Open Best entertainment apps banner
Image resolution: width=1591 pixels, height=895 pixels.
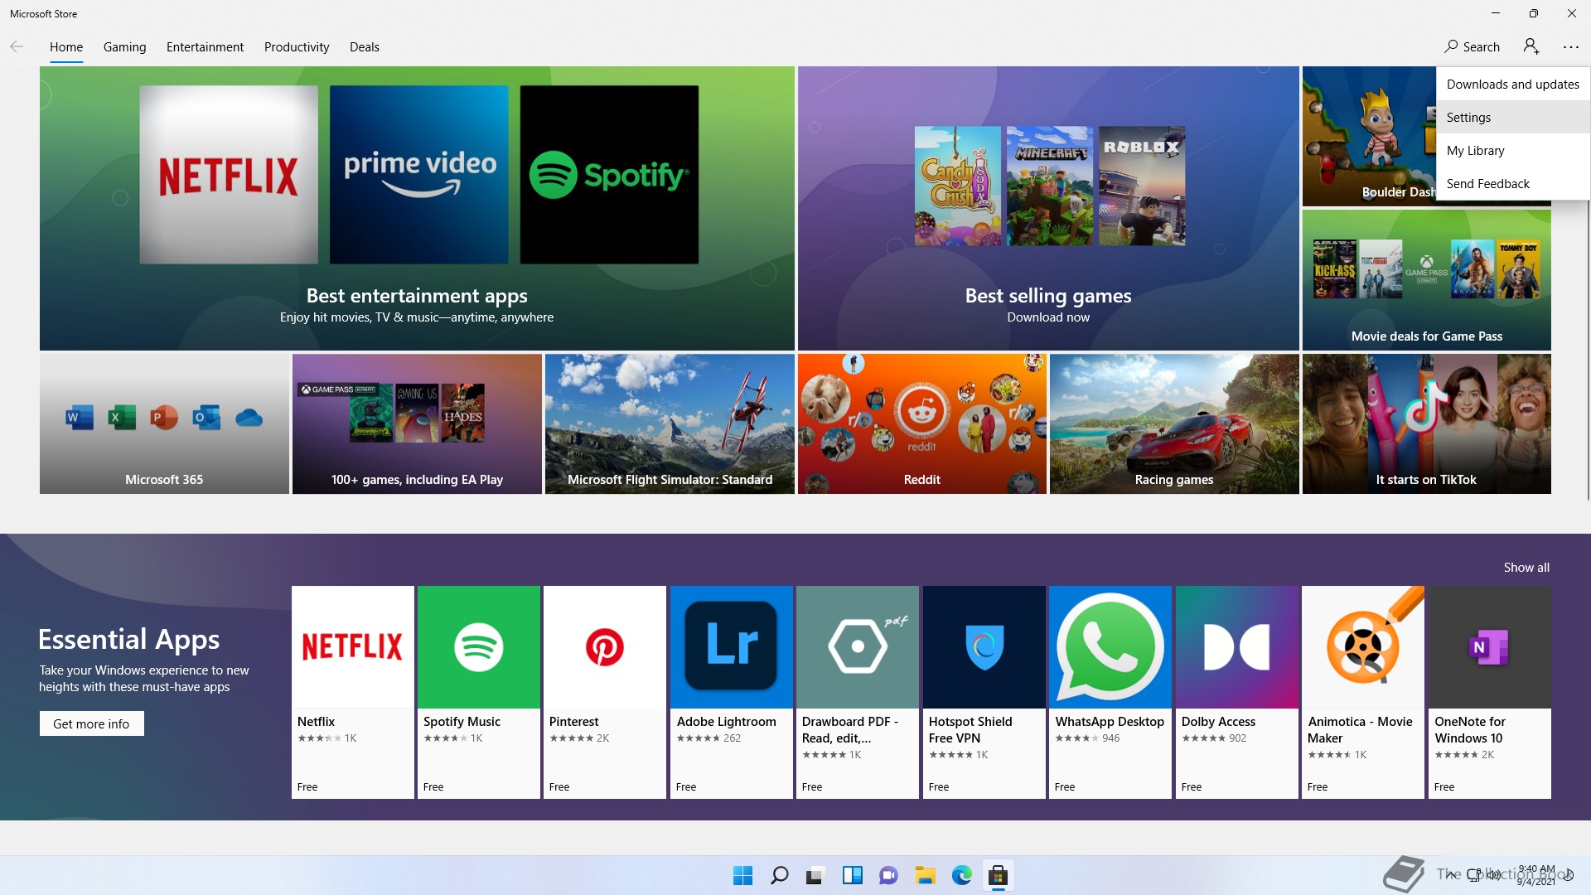(417, 208)
